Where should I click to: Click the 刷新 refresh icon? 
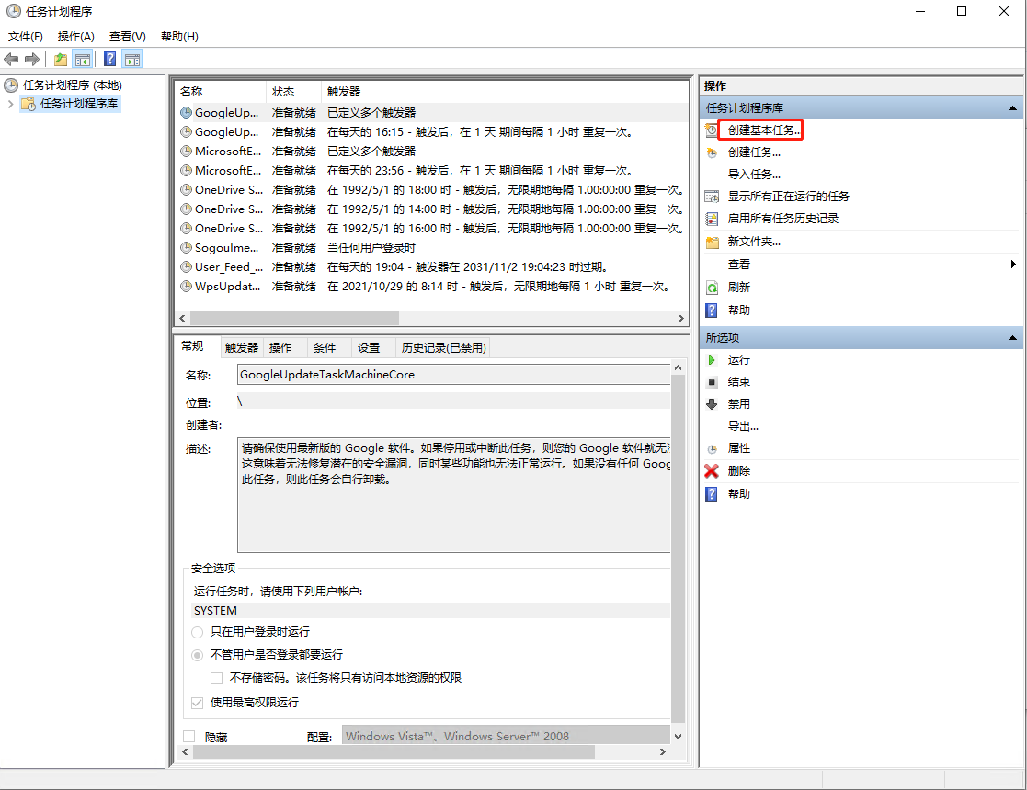[x=712, y=288]
